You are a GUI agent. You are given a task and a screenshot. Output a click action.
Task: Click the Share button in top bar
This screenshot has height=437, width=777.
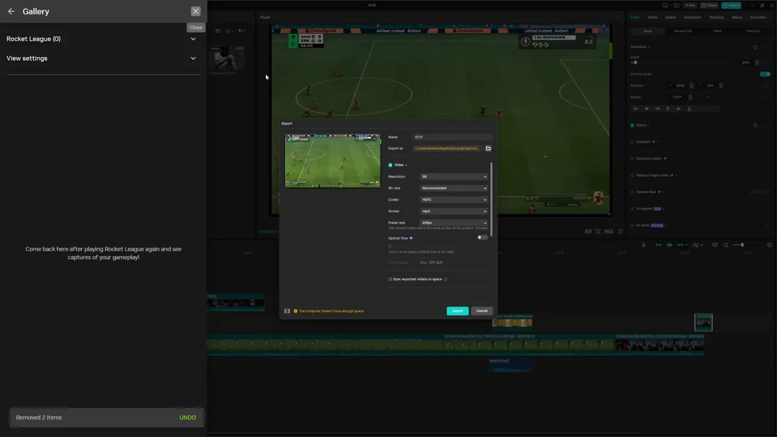(x=710, y=5)
